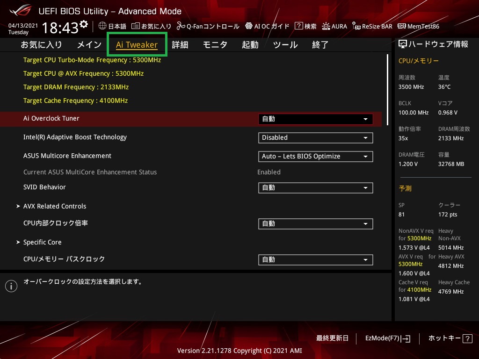This screenshot has height=359, width=479.
Task: Click 32768 MB capacity value
Action: click(451, 164)
